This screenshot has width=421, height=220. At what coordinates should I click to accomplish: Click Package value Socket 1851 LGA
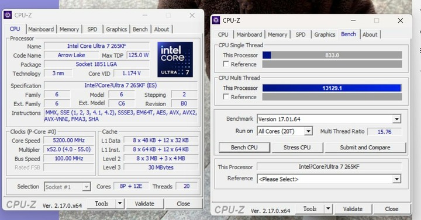pyautogui.click(x=96, y=64)
